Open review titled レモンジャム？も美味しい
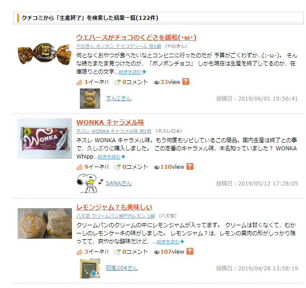The image size is (306, 288). click(114, 207)
